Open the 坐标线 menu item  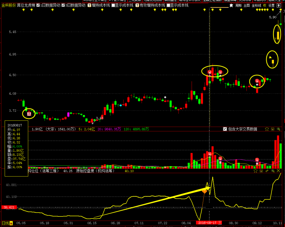click(256, 5)
